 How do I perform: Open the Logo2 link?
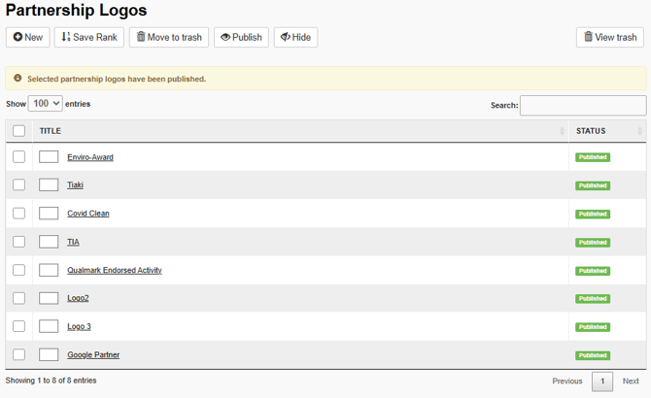[x=78, y=298]
